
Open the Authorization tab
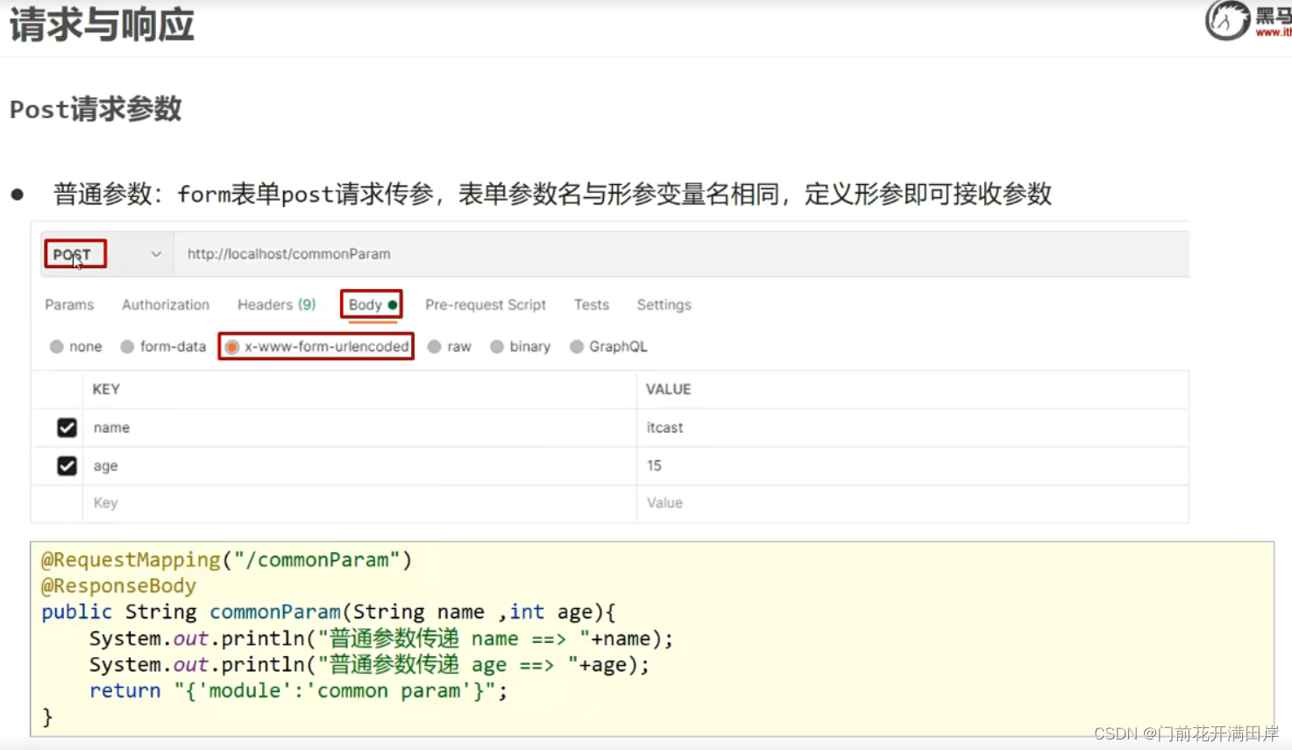[166, 305]
